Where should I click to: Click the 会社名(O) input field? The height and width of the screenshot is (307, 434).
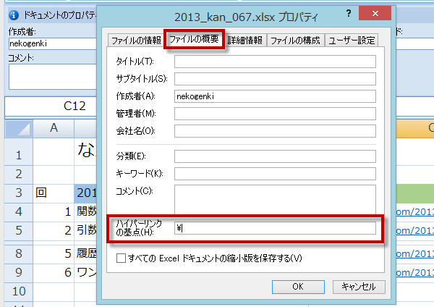[275, 131]
